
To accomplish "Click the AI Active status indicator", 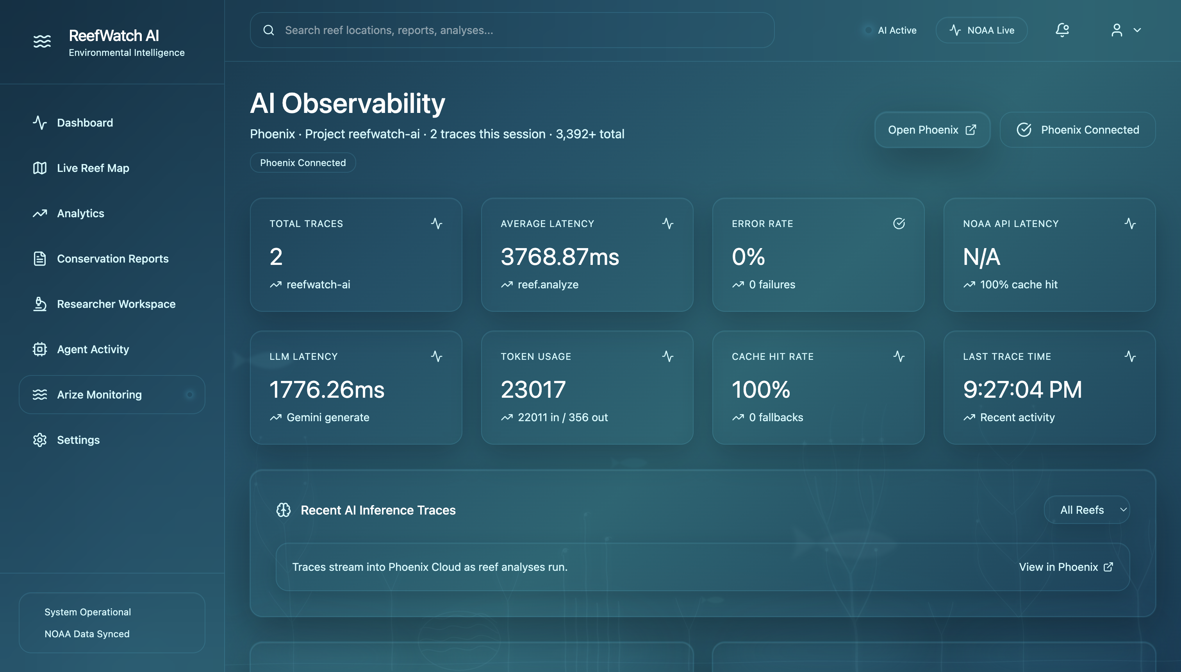I will [x=890, y=30].
